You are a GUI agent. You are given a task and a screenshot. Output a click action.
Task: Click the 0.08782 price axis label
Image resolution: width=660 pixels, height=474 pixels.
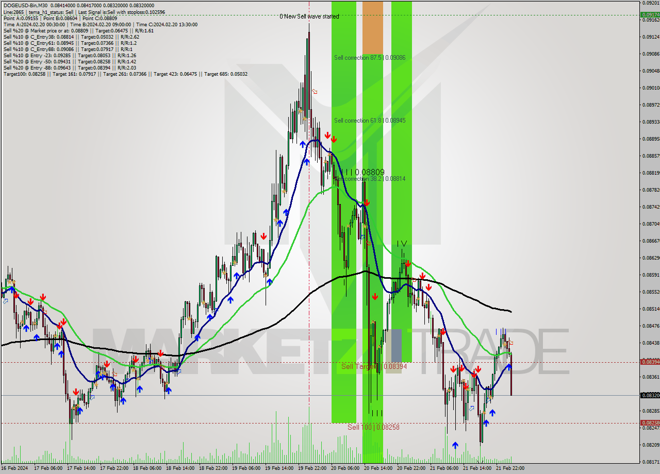coord(651,190)
